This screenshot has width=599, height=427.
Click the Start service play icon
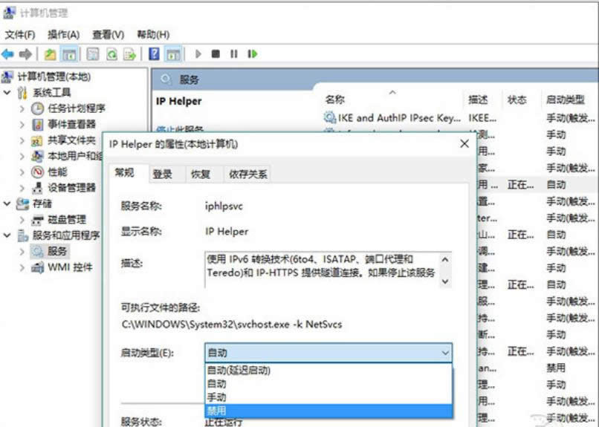[x=198, y=54]
